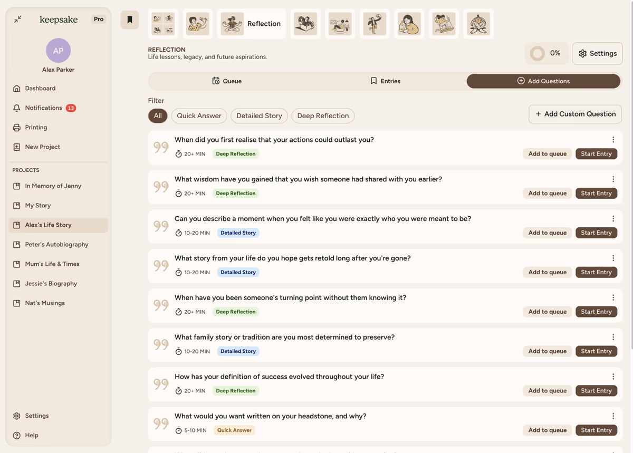This screenshot has width=633, height=453.
Task: Open the first category with four-scene illustration
Action: pyautogui.click(x=164, y=24)
